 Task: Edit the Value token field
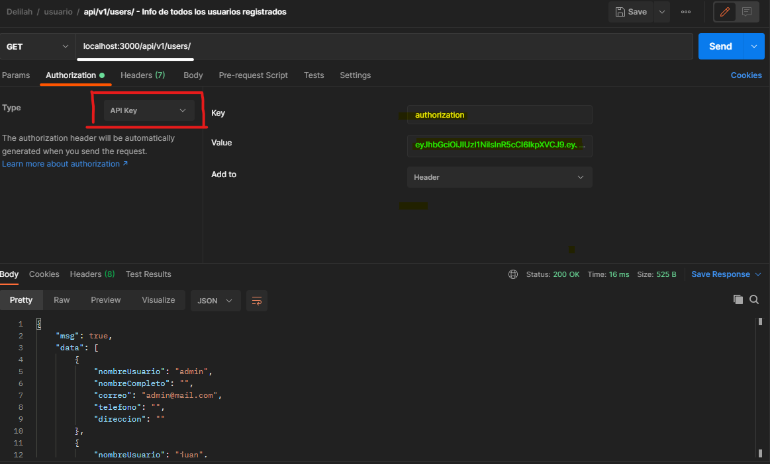point(499,145)
